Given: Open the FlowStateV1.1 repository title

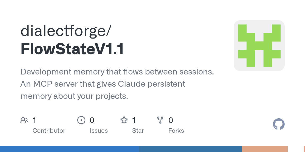Looking at the screenshot, I should 72,49.
